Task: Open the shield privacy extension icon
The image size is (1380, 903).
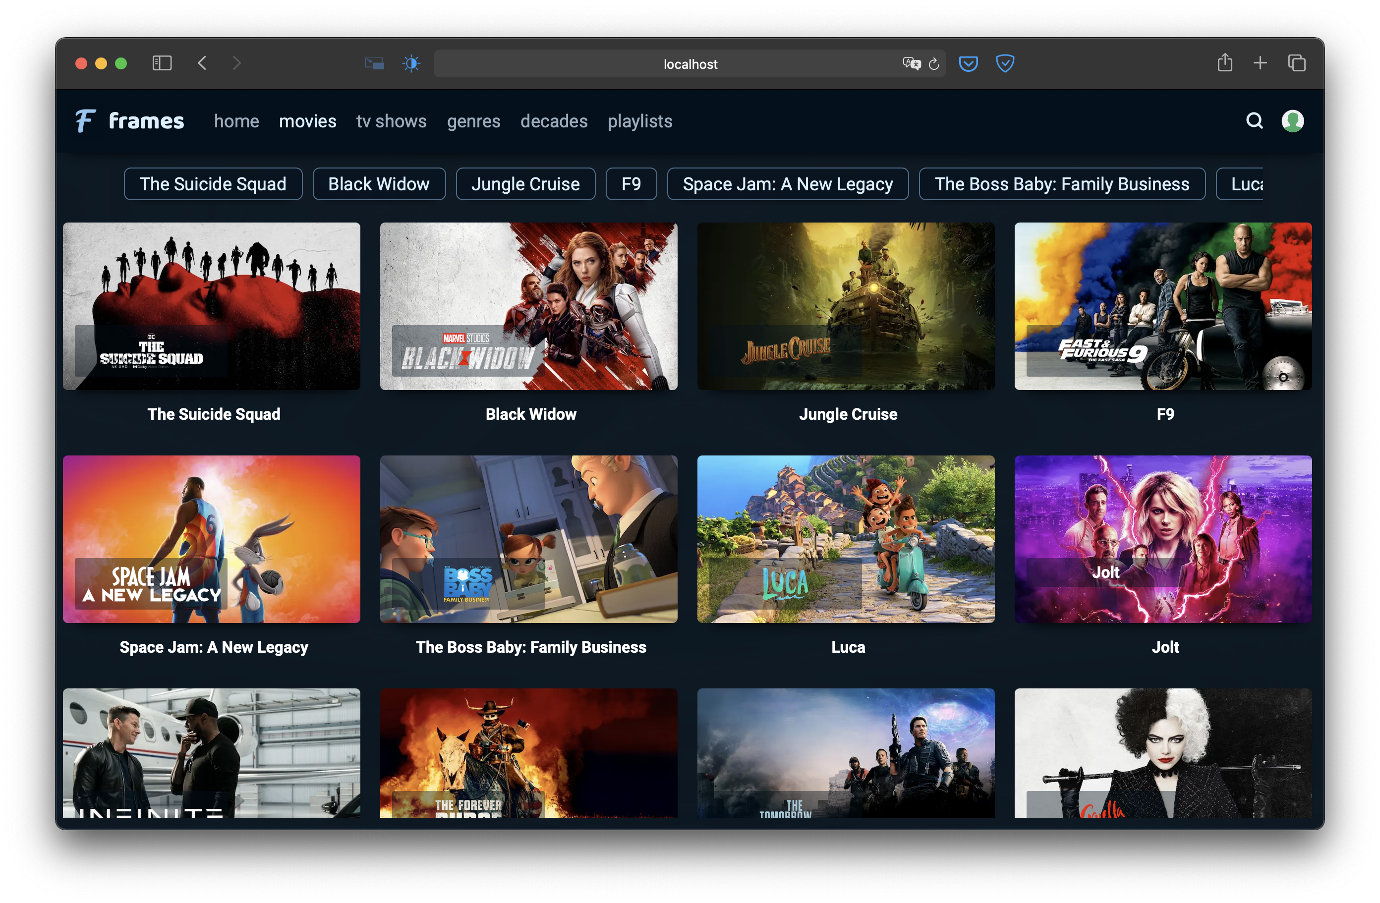Action: (x=1004, y=63)
